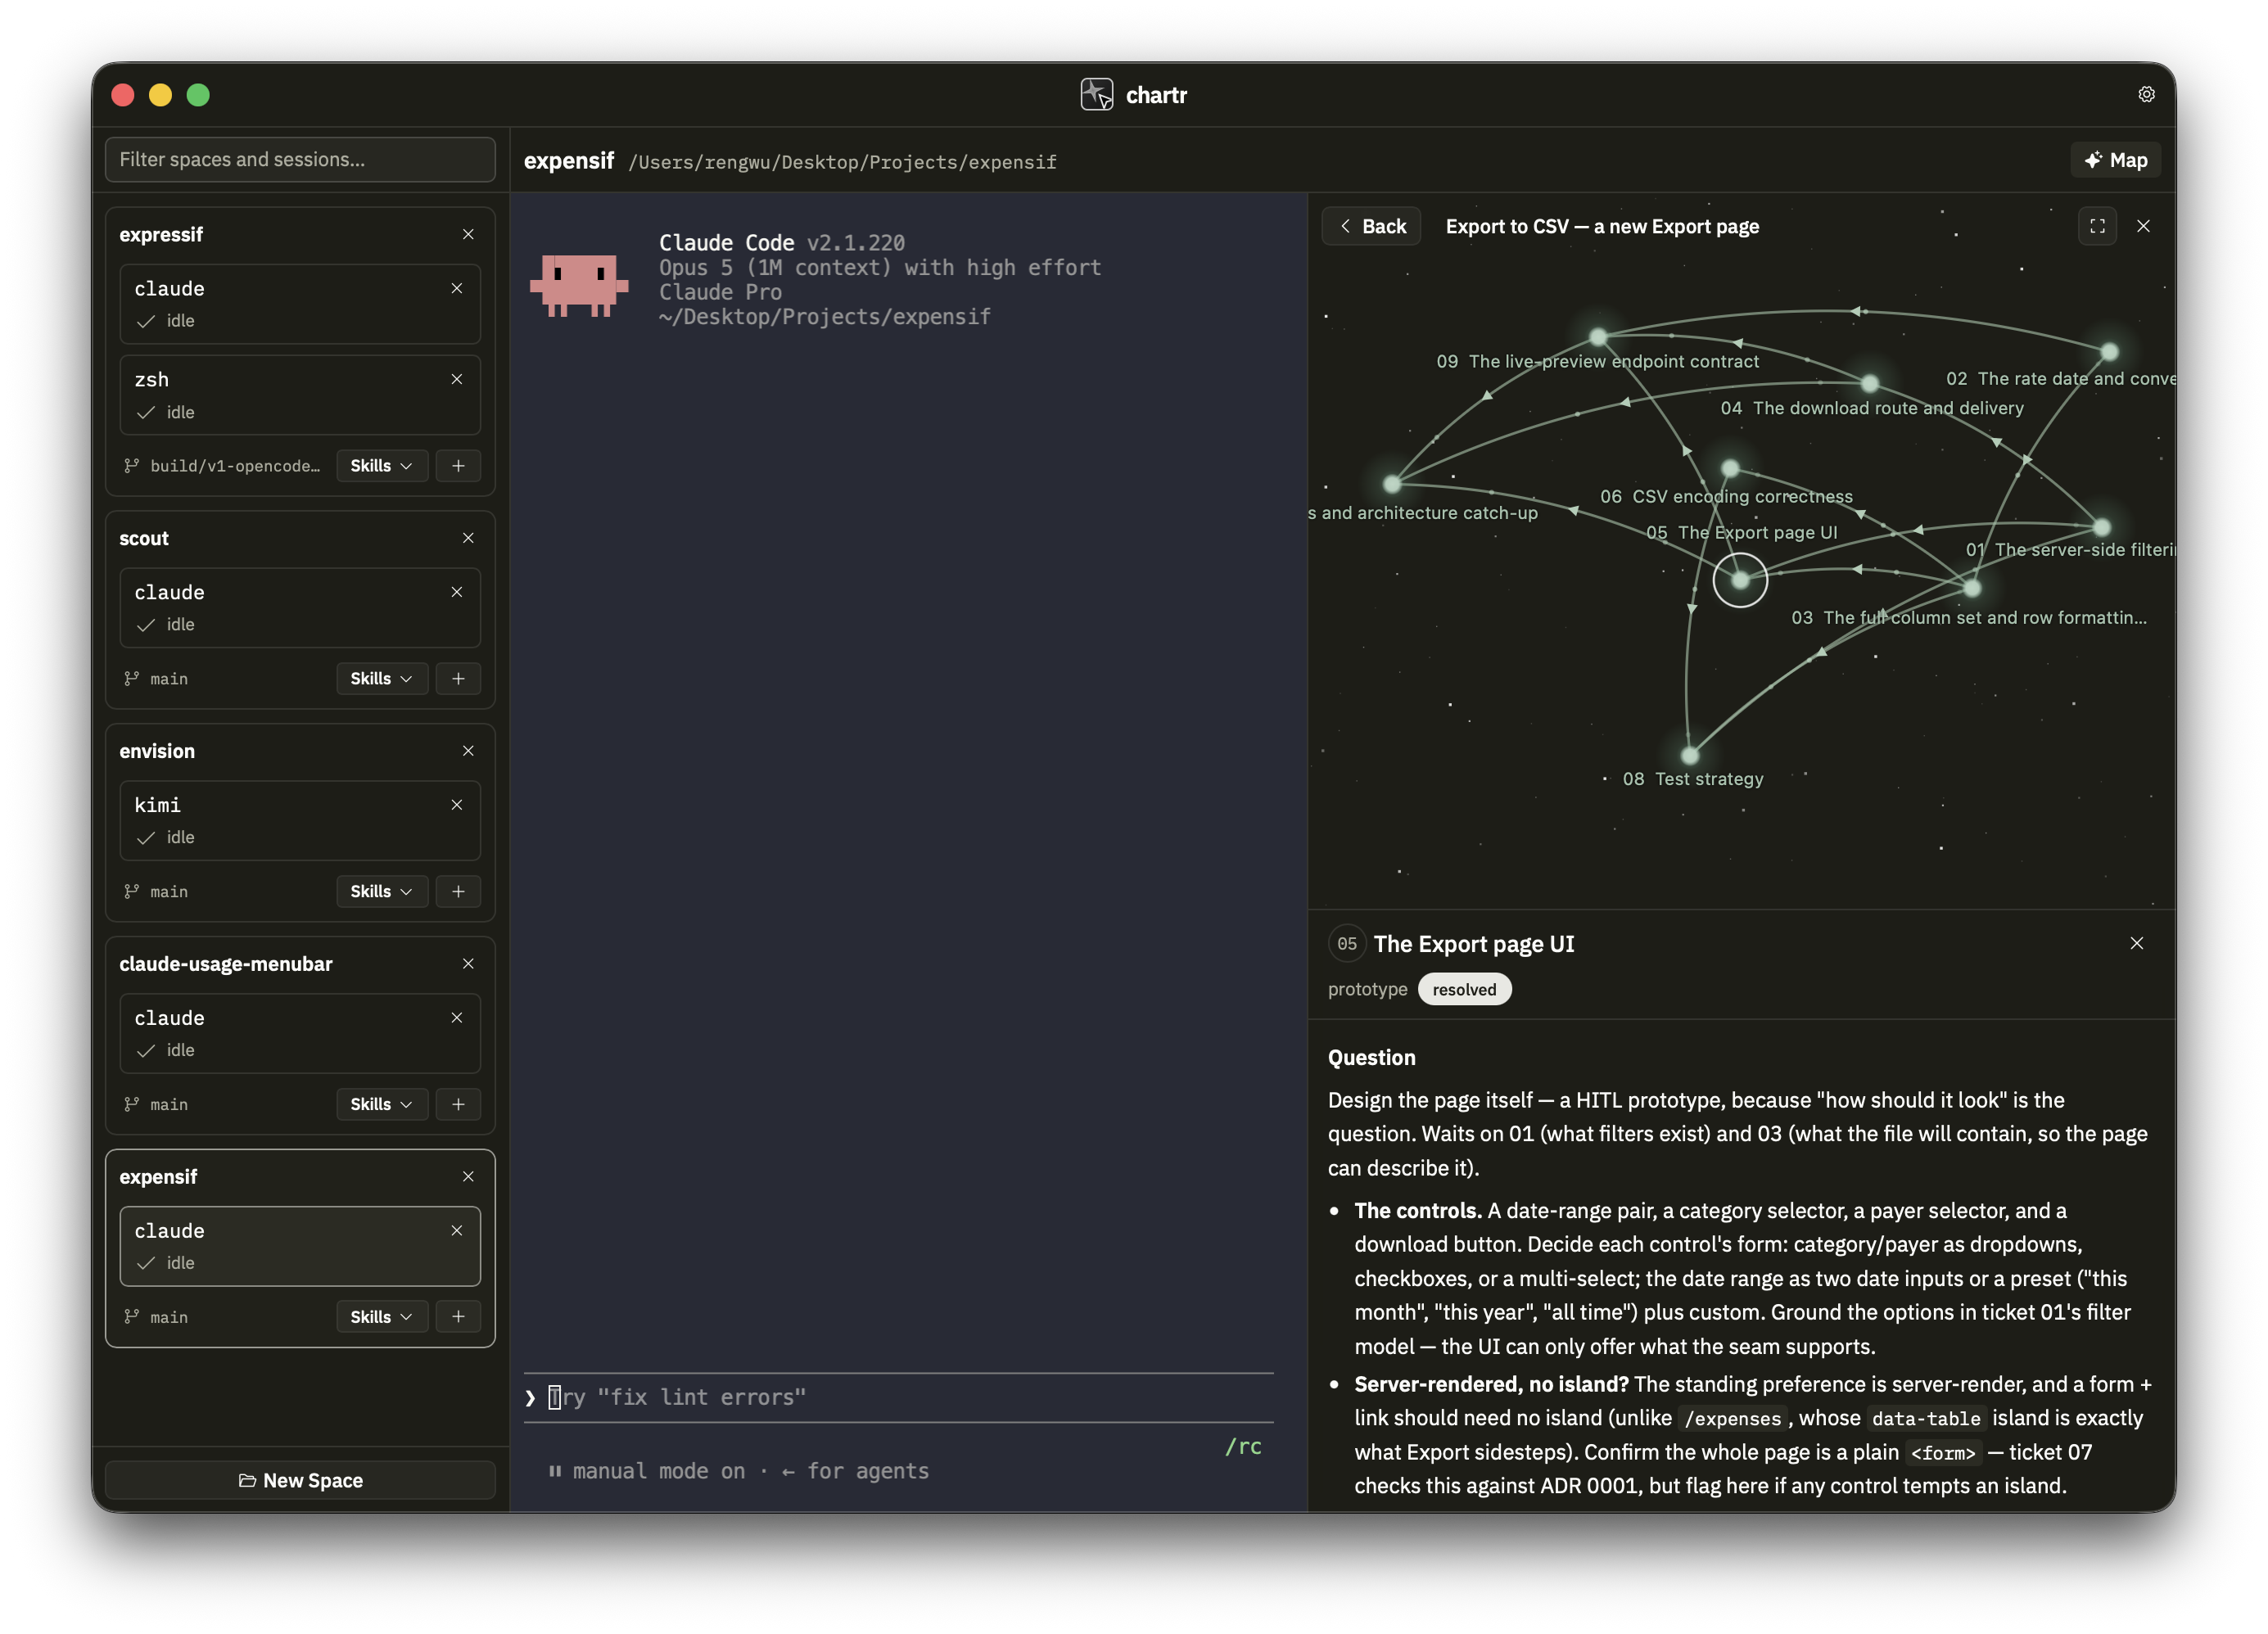Close the expressif space

click(x=468, y=234)
